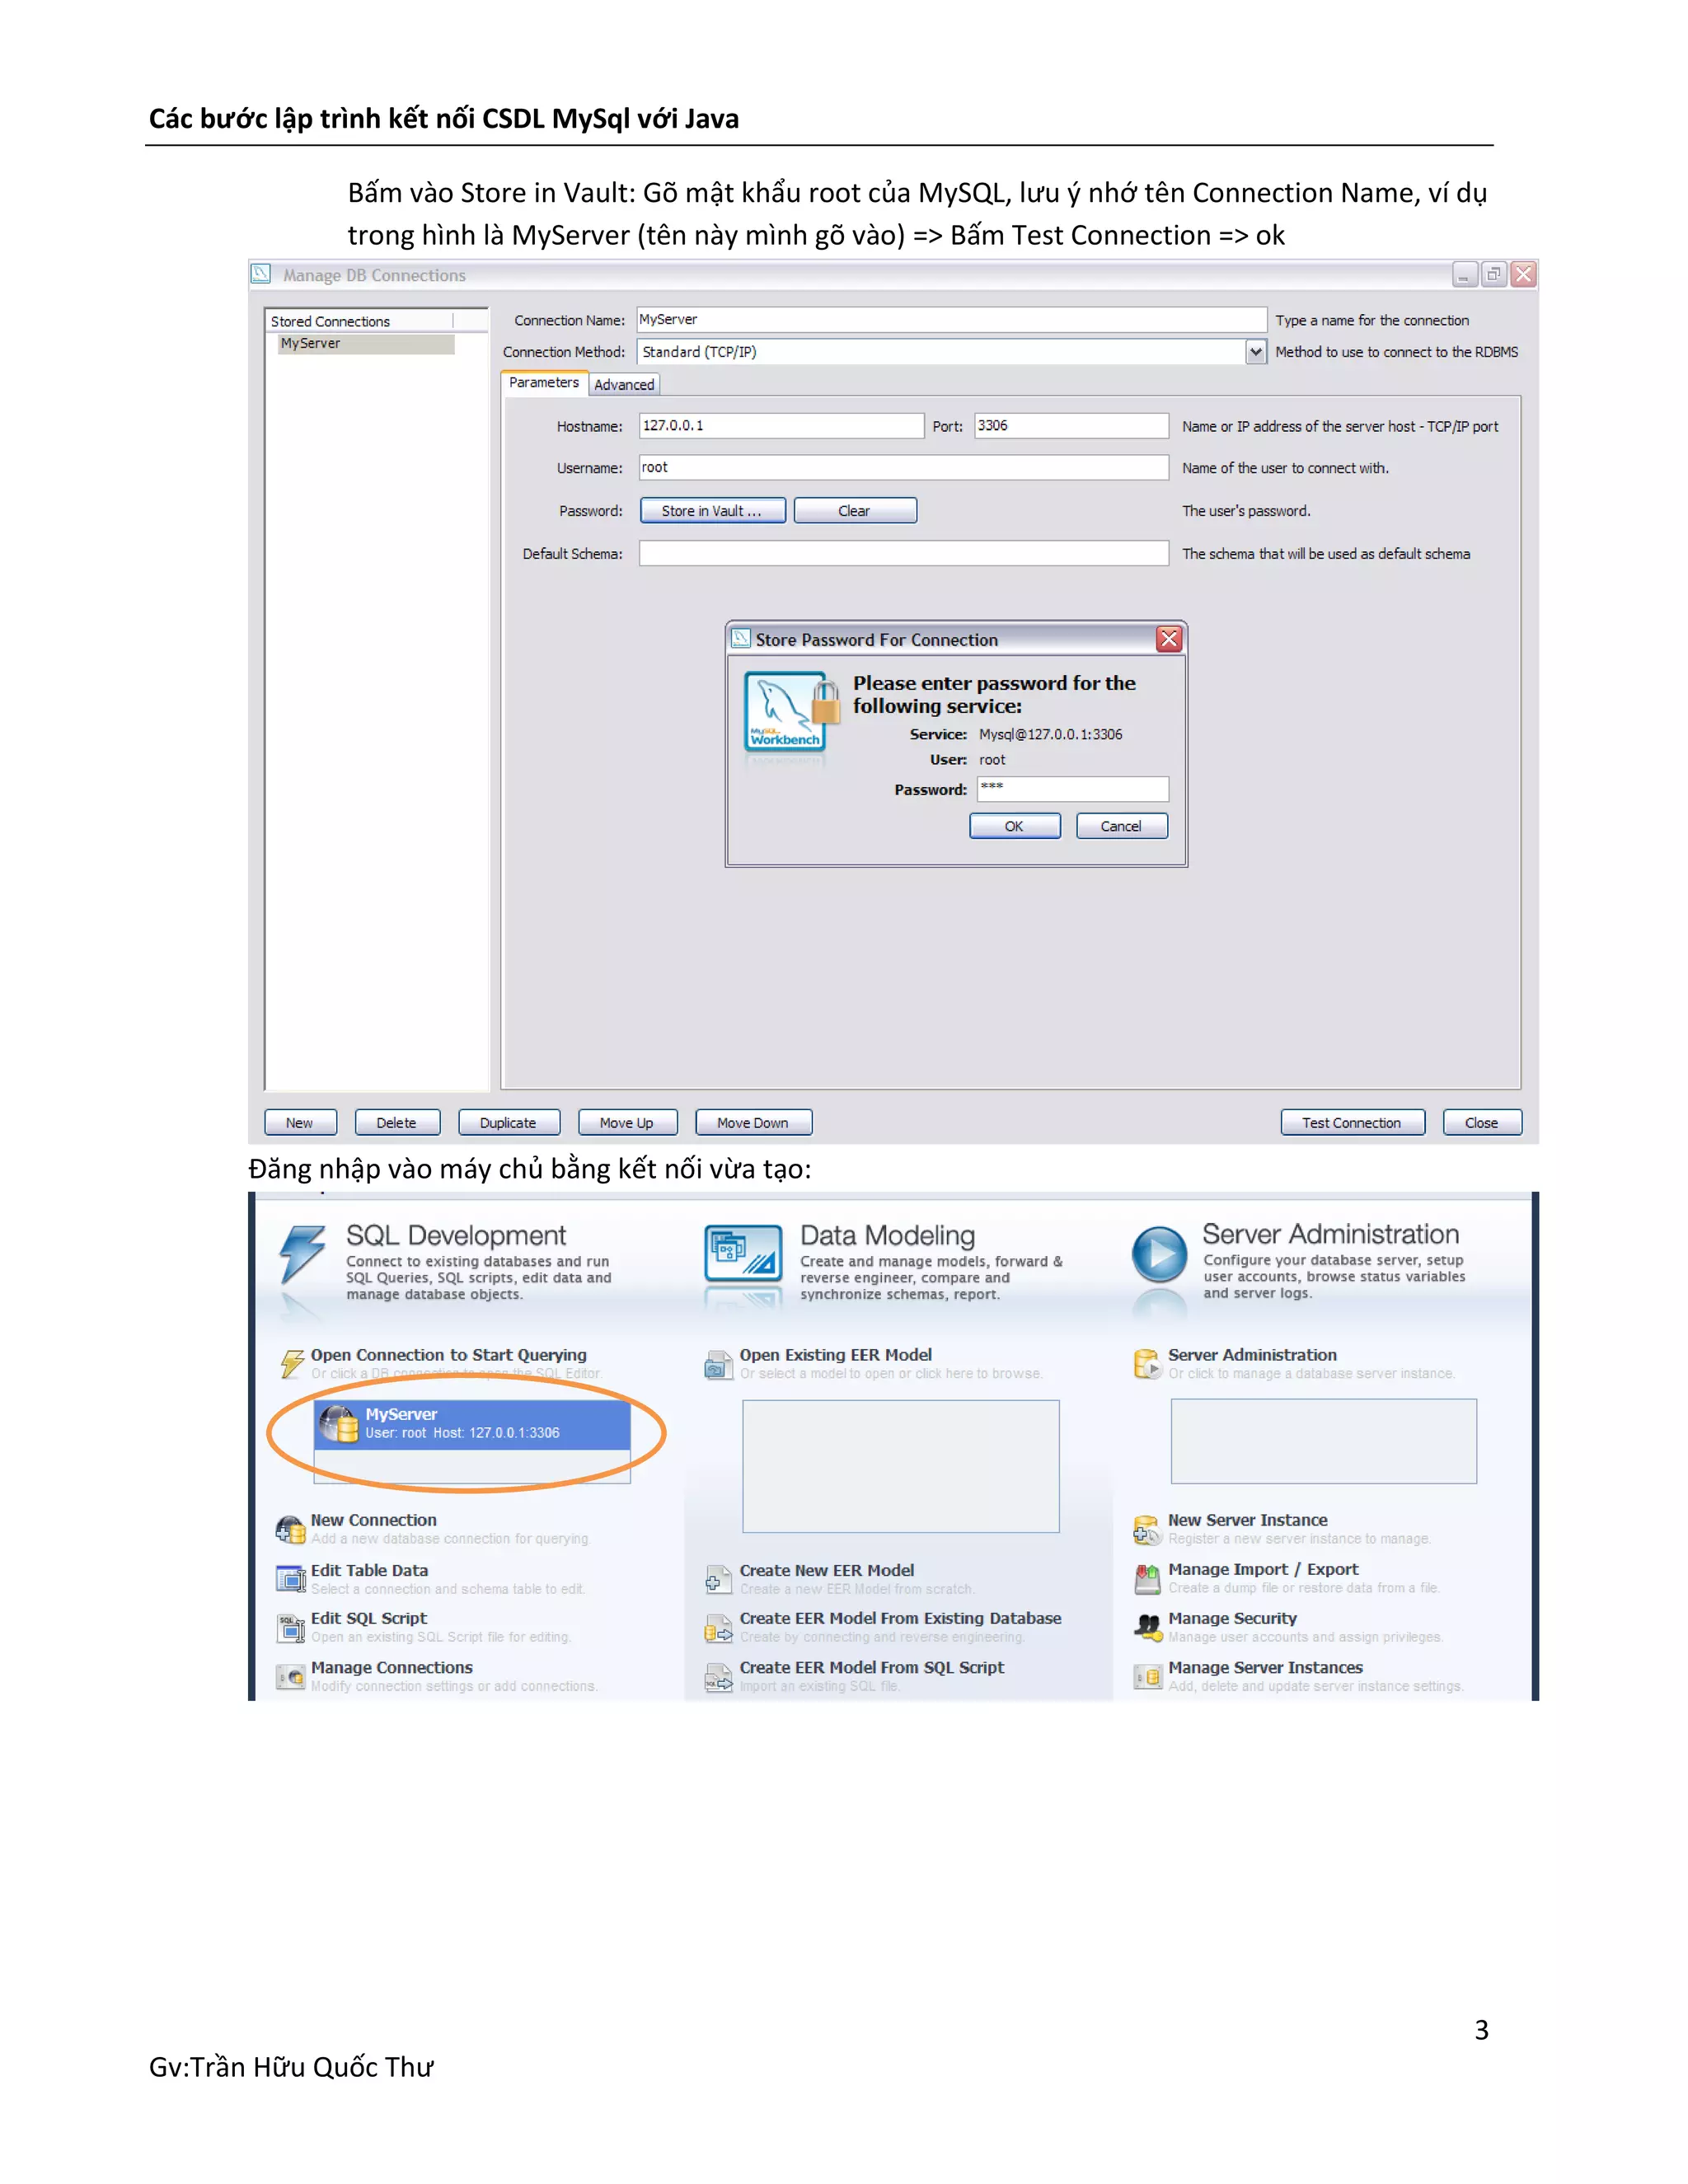The height and width of the screenshot is (2184, 1688).
Task: Click the Move Down button
Action: click(x=753, y=1123)
